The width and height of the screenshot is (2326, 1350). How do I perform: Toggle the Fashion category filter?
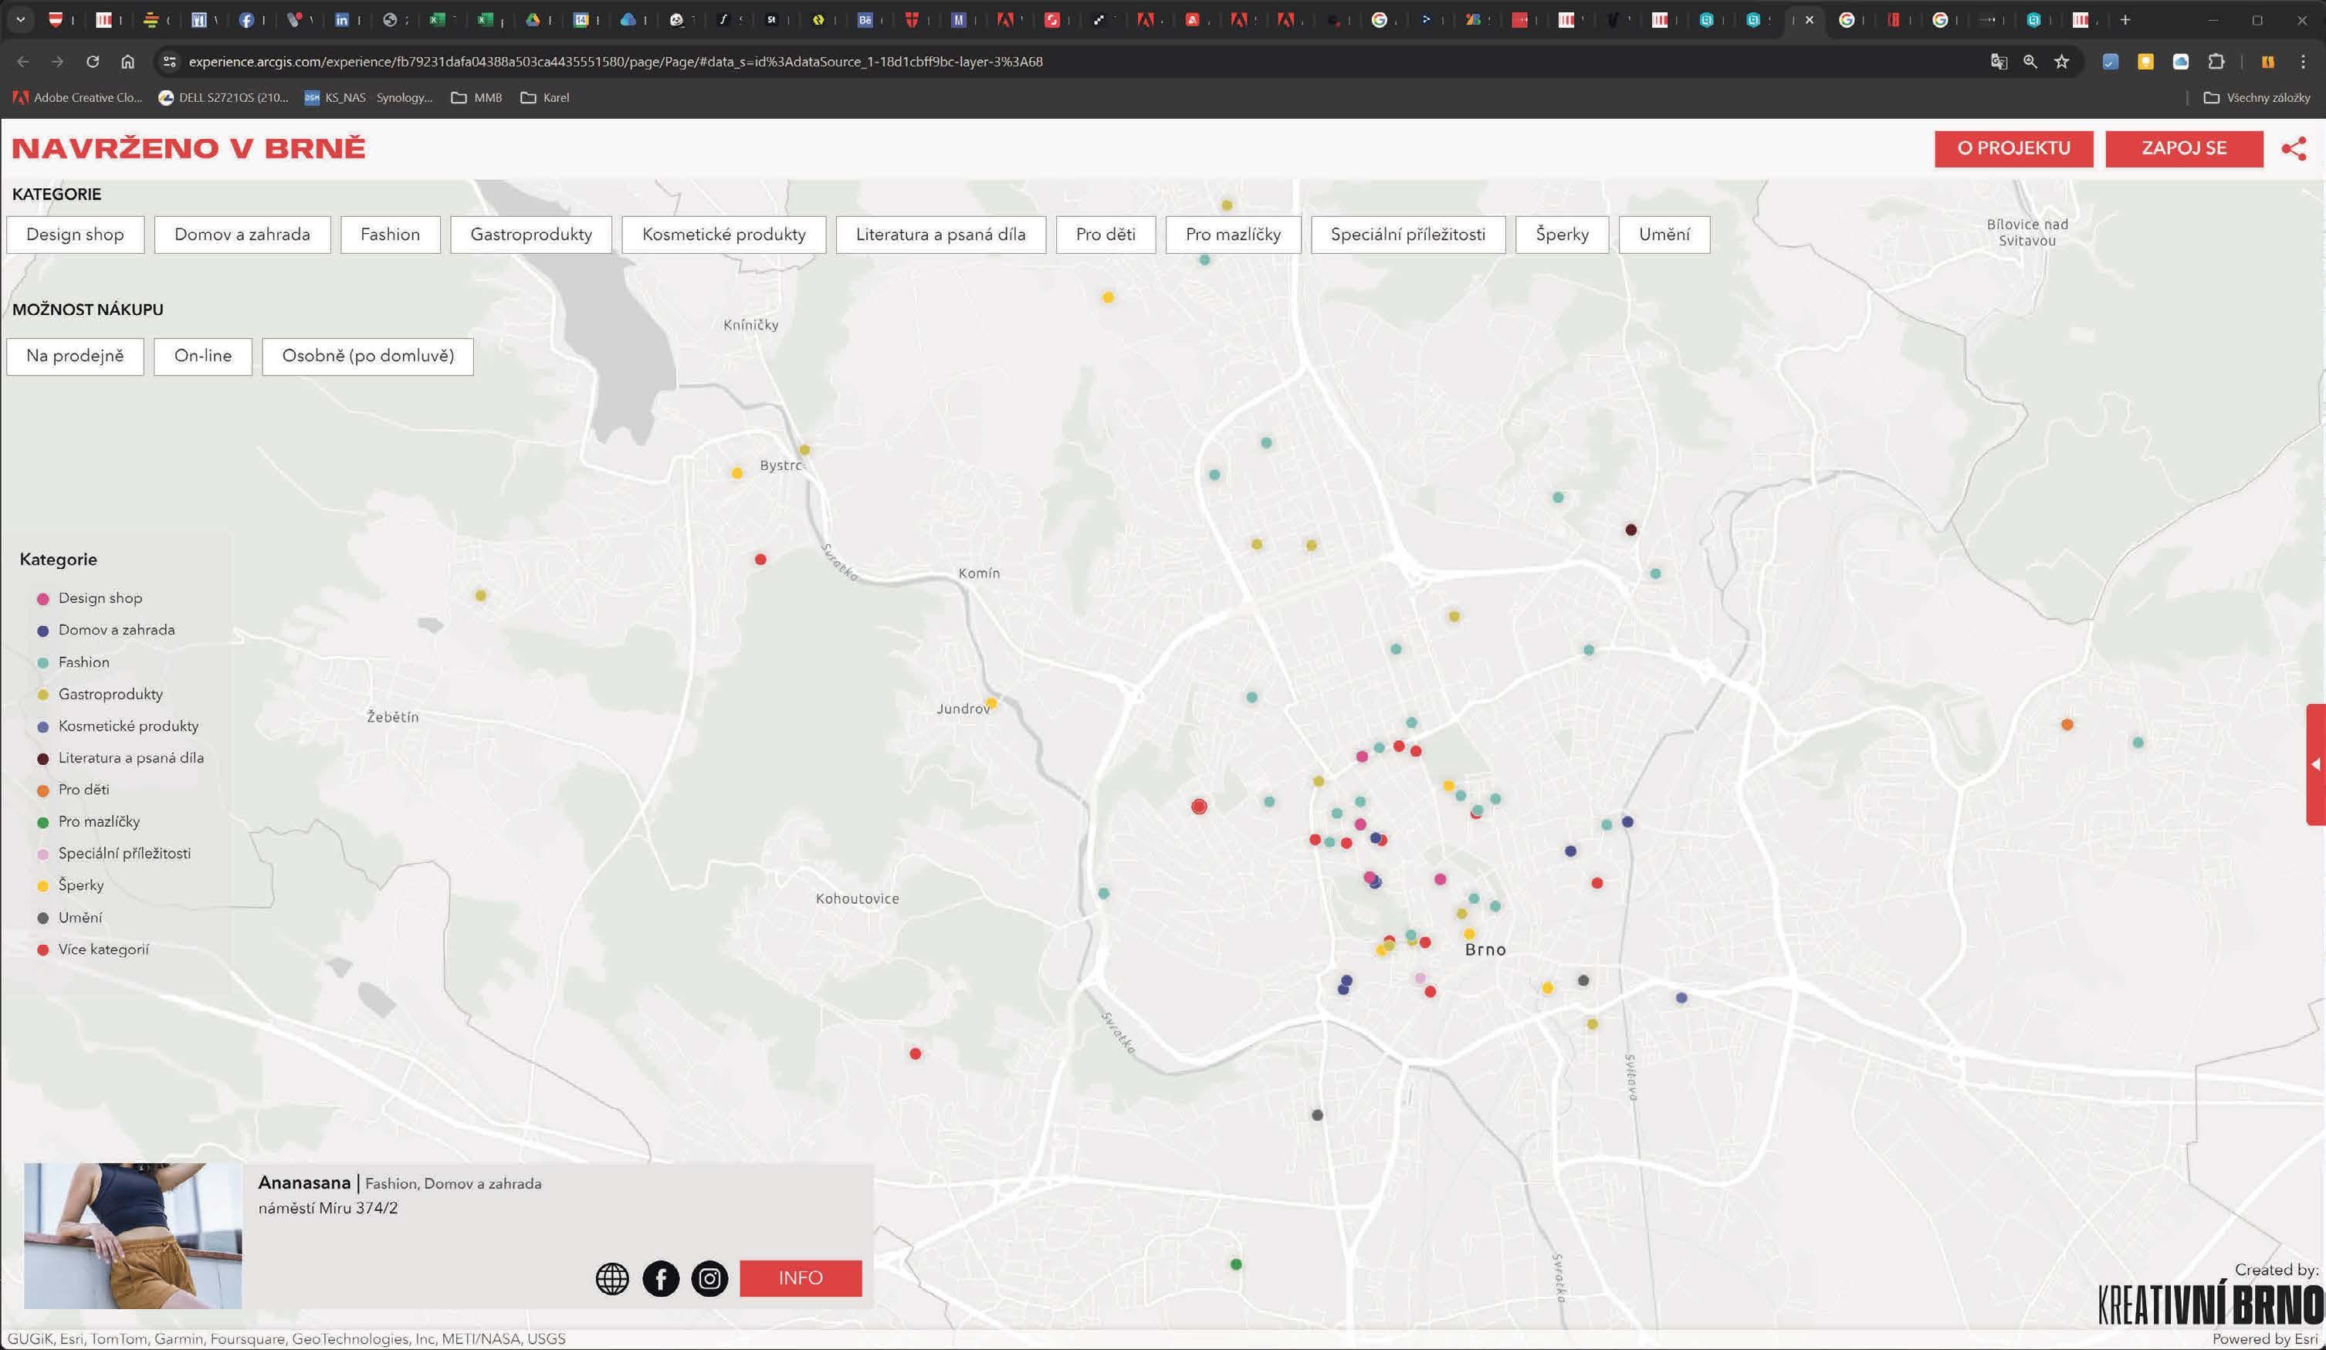tap(390, 235)
